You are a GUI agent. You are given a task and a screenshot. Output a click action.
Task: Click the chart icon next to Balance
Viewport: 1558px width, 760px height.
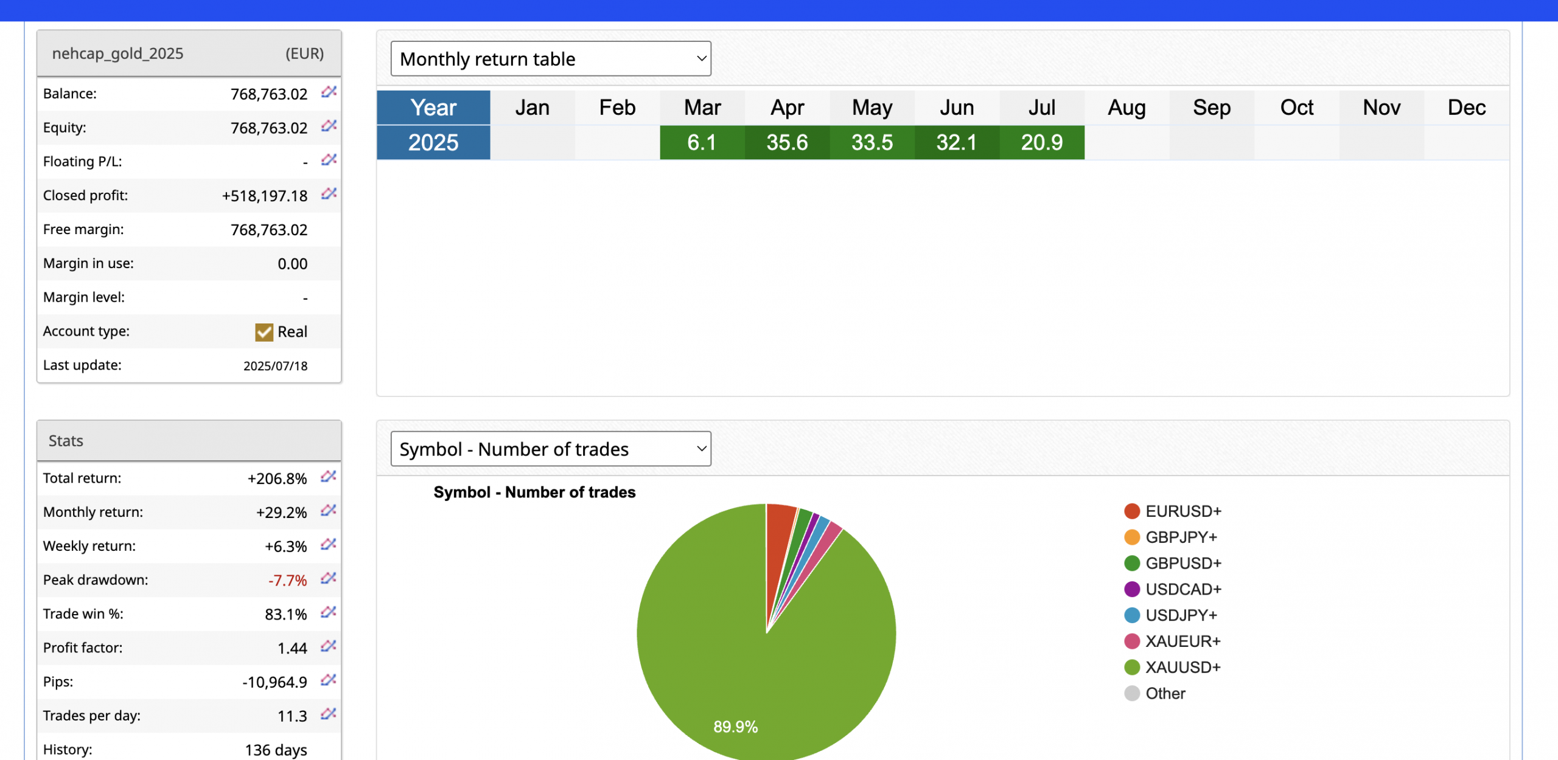(329, 92)
